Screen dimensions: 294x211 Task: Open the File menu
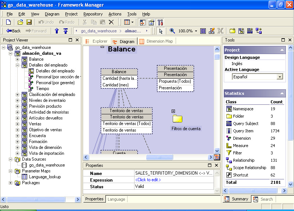[x=10, y=14]
